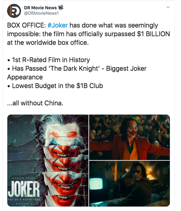The image size is (181, 211).
Task: Click the JOKER title on the poster
Action: (x=24, y=189)
